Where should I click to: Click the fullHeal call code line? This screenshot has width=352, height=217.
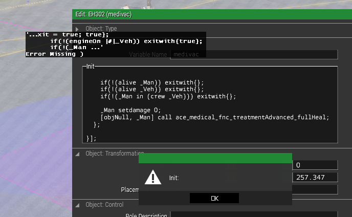214,117
